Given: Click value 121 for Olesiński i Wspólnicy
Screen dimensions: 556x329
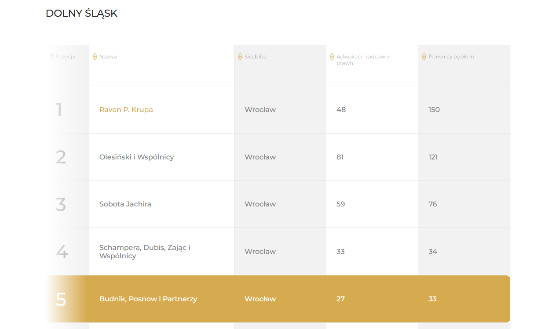Looking at the screenshot, I should click(433, 157).
